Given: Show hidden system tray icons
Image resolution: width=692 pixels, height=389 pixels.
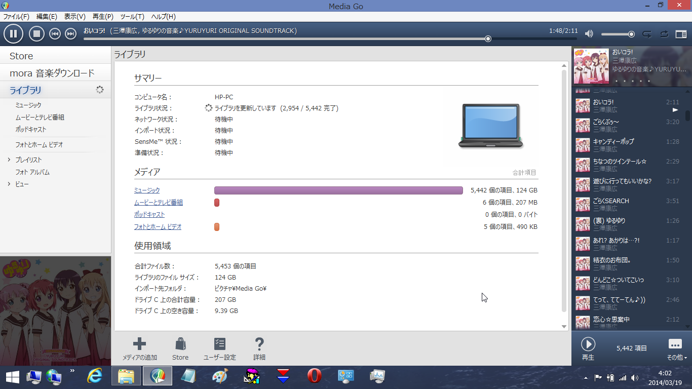Looking at the screenshot, I should [x=586, y=378].
